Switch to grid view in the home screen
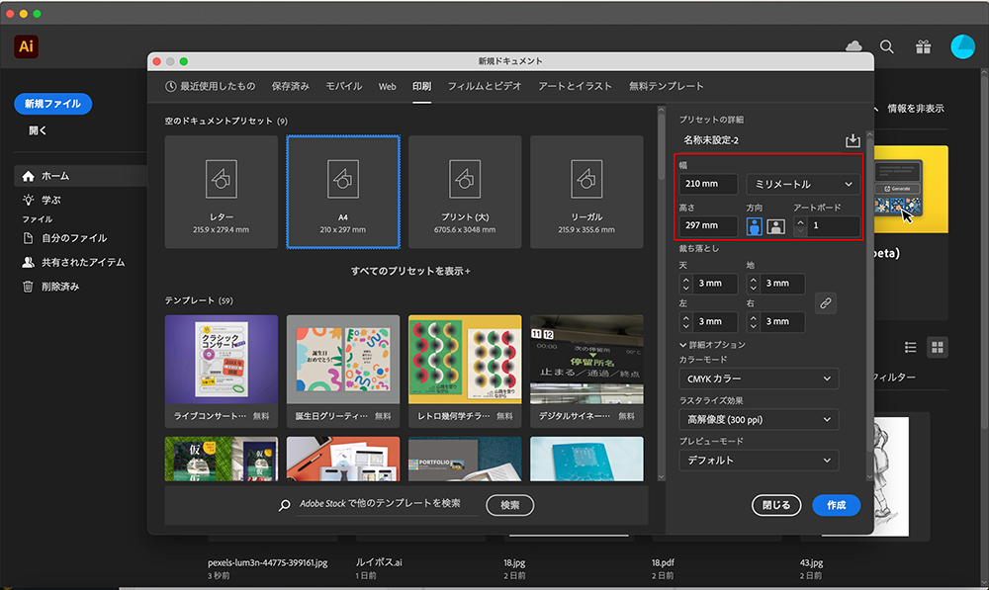 (938, 347)
